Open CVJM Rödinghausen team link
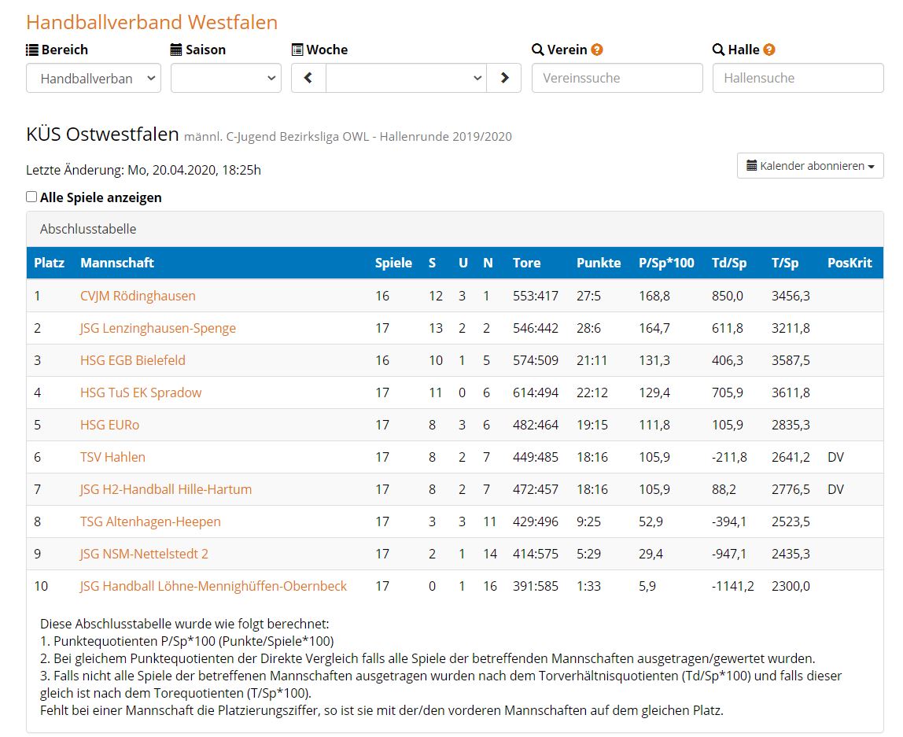 [x=138, y=296]
